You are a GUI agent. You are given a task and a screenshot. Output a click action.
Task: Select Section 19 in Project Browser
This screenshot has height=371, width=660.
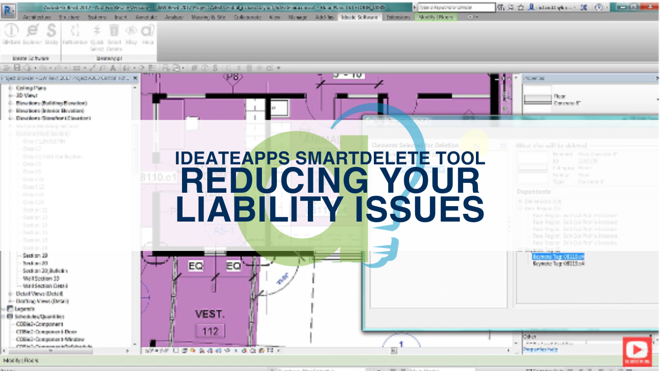(x=35, y=256)
